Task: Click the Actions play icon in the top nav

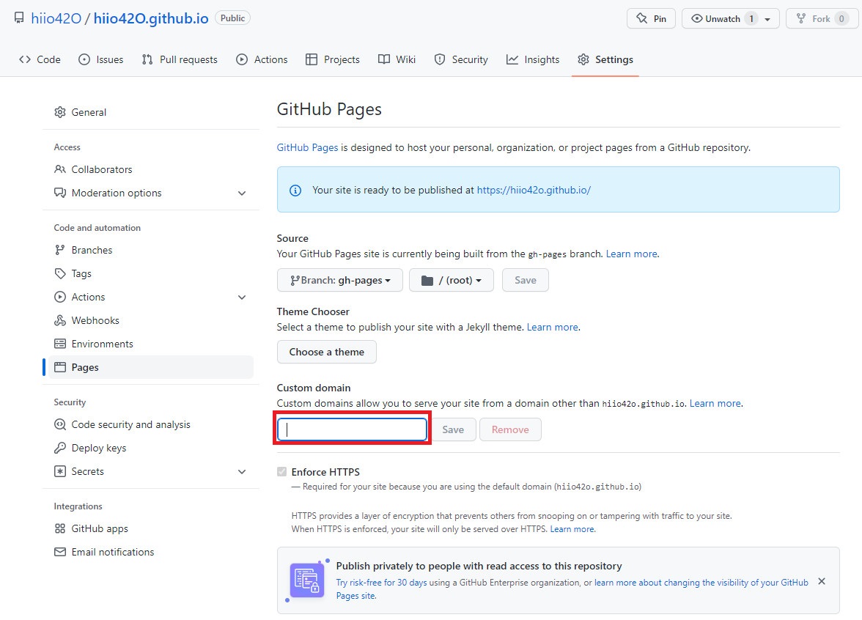Action: pos(242,59)
